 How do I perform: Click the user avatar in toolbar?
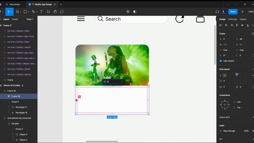(x=224, y=12)
